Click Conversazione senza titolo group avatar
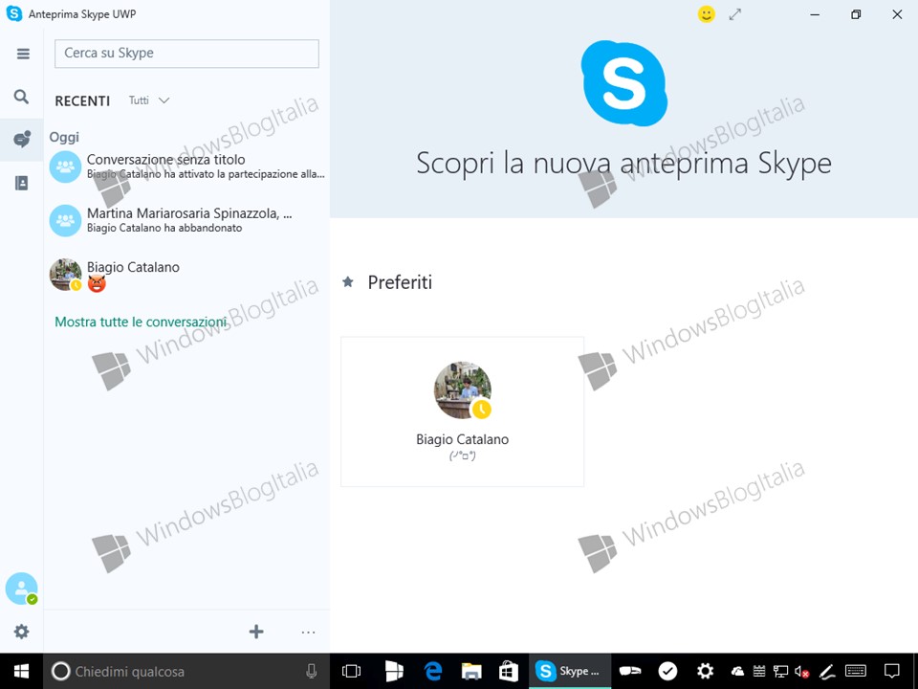Screen dimensions: 918x689 pos(65,167)
